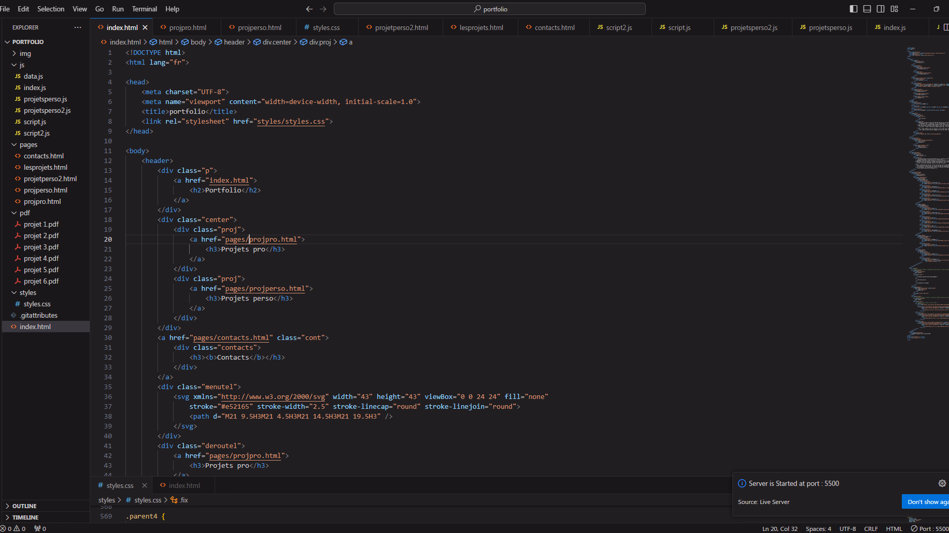This screenshot has height=533, width=949.
Task: Open Explorer's More Actions ellipsis icon
Action: (x=78, y=27)
